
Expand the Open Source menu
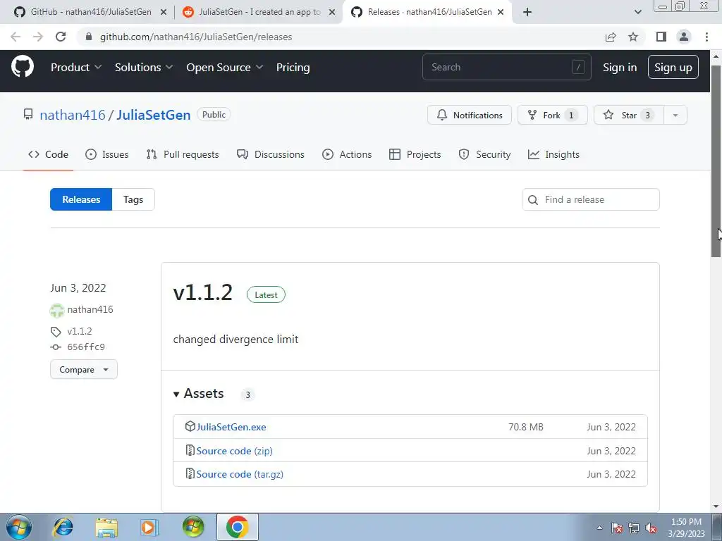(x=225, y=67)
